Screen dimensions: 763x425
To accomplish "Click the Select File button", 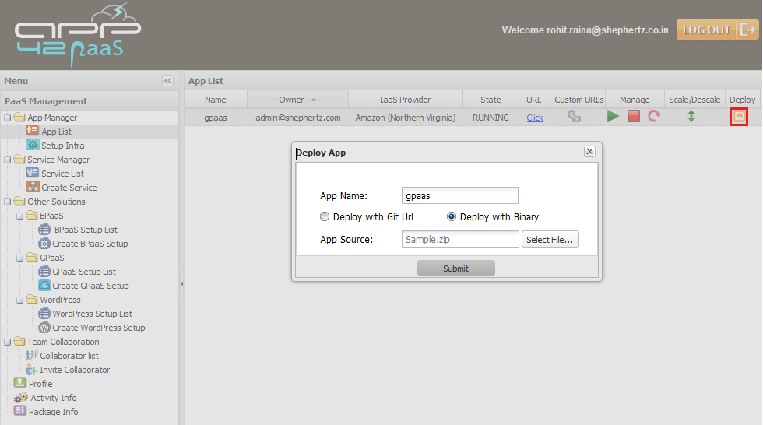I will click(550, 240).
